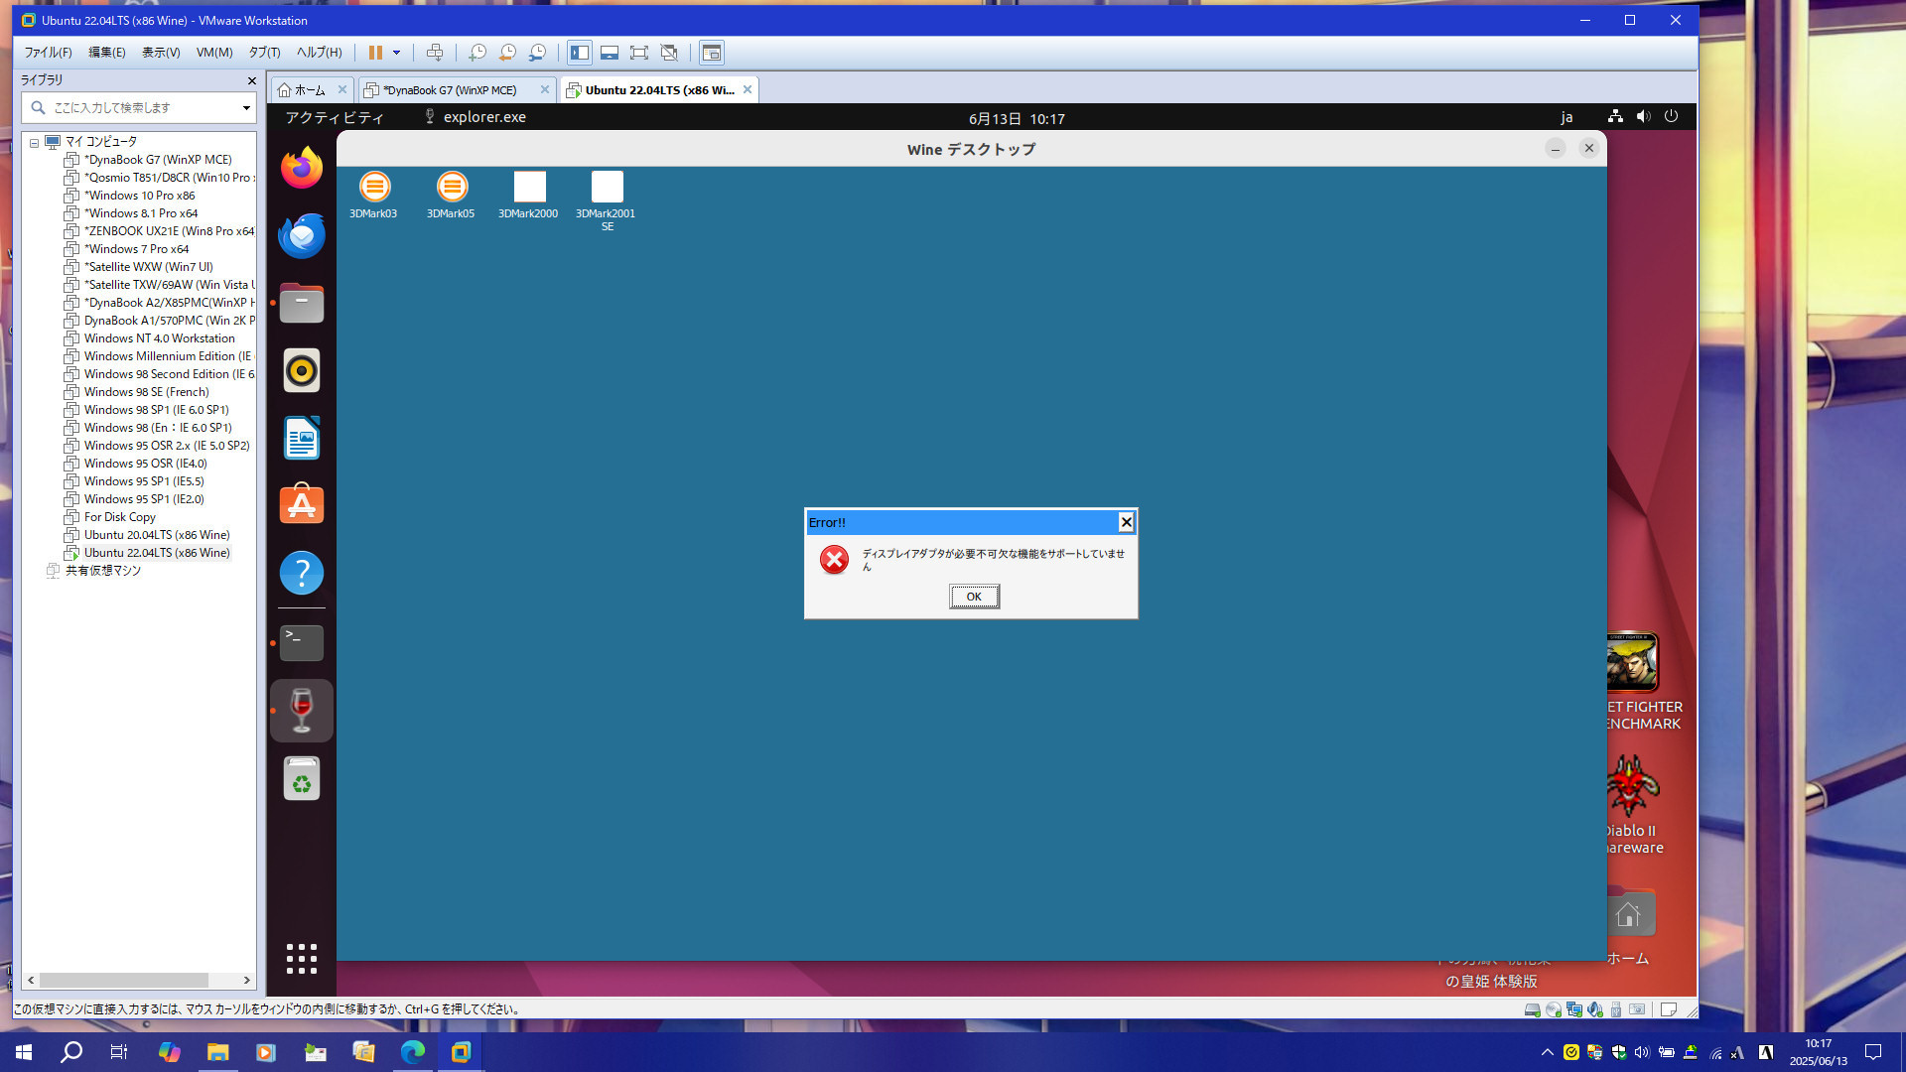The width and height of the screenshot is (1906, 1072).
Task: Open the 3DMark03 desktop icon
Action: click(373, 195)
